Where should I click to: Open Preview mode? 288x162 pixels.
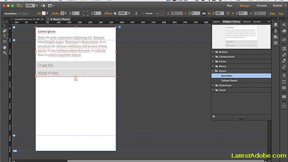261,6
